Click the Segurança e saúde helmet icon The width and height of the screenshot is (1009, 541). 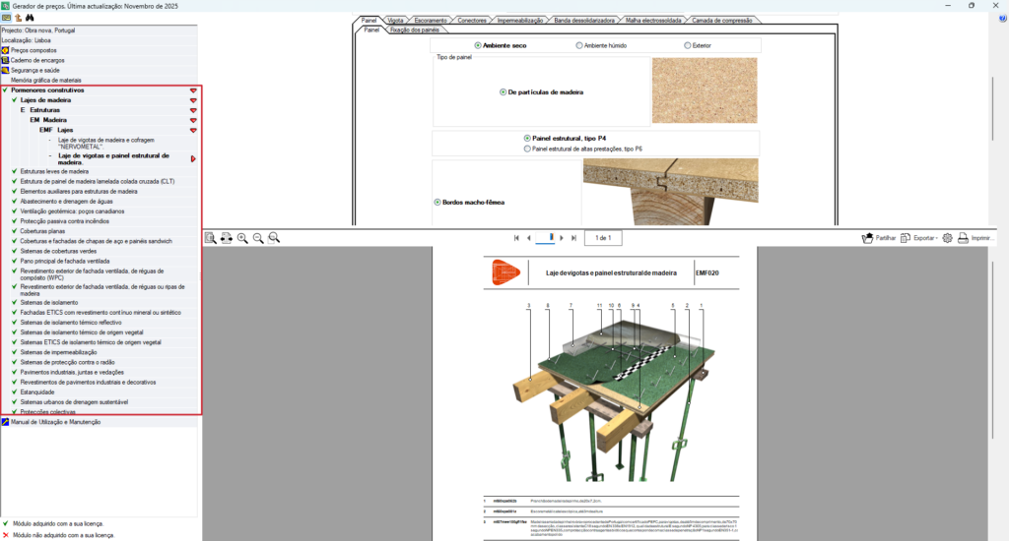pos(5,70)
